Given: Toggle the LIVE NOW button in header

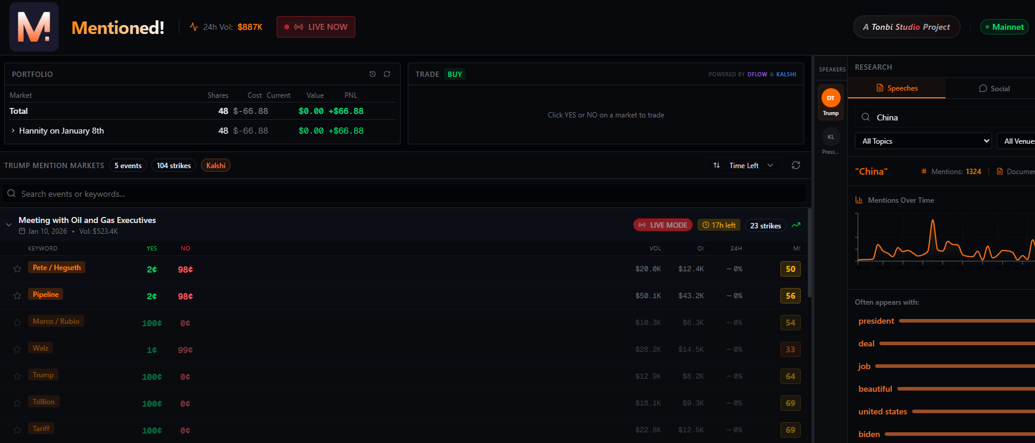Looking at the screenshot, I should tap(316, 27).
